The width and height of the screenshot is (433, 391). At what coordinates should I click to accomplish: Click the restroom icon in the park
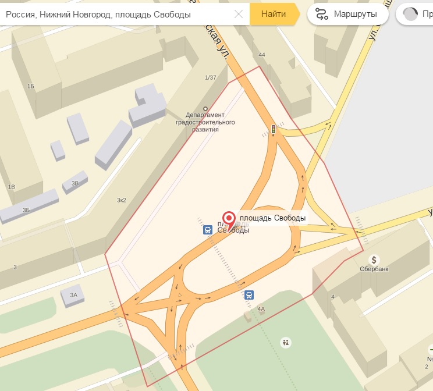coord(286,343)
